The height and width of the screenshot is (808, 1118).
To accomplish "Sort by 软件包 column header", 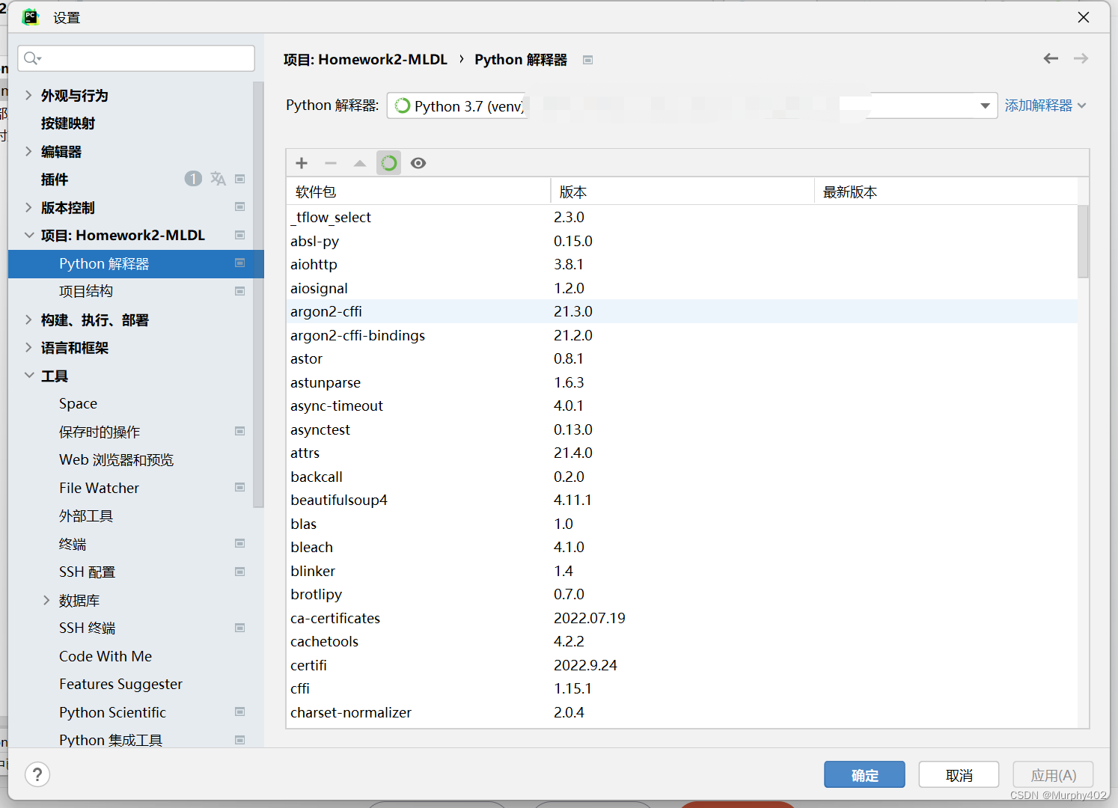I will 418,192.
